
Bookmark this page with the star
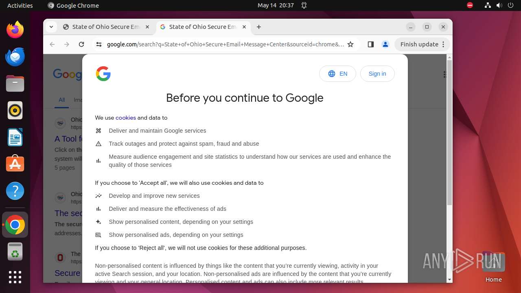(350, 44)
